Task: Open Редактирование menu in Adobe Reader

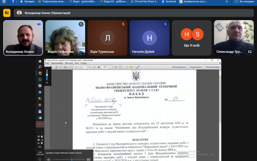Action: pyautogui.click(x=57, y=63)
